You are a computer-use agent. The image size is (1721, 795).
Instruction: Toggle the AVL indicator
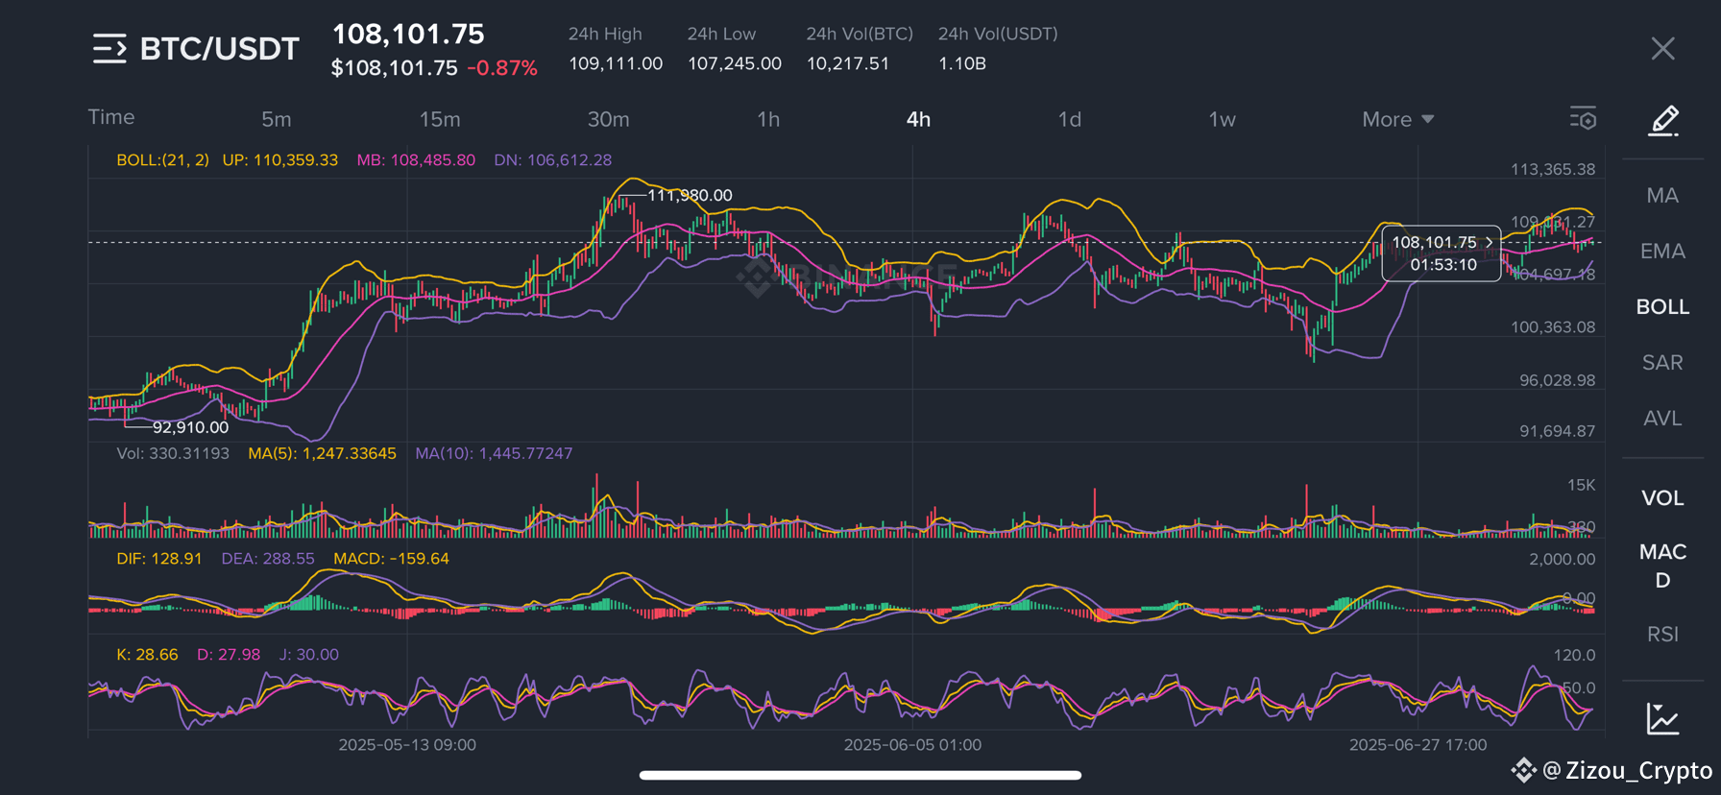1662,419
